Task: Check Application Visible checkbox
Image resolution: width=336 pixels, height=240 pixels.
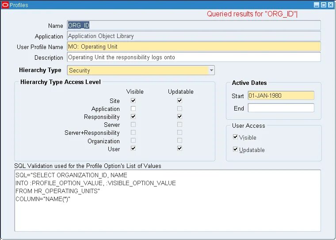Action: (x=133, y=108)
